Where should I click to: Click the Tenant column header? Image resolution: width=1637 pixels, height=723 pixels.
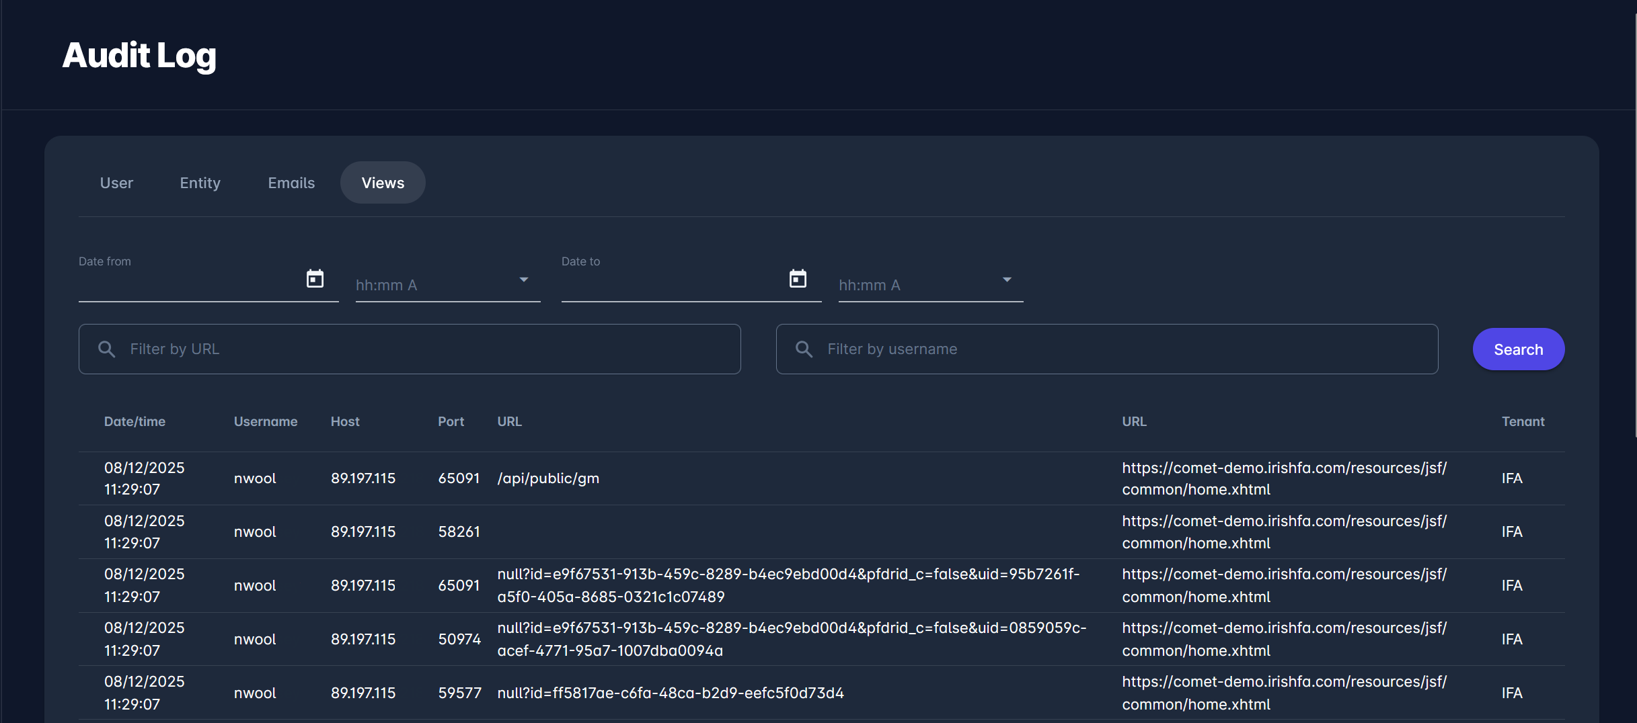tap(1523, 421)
